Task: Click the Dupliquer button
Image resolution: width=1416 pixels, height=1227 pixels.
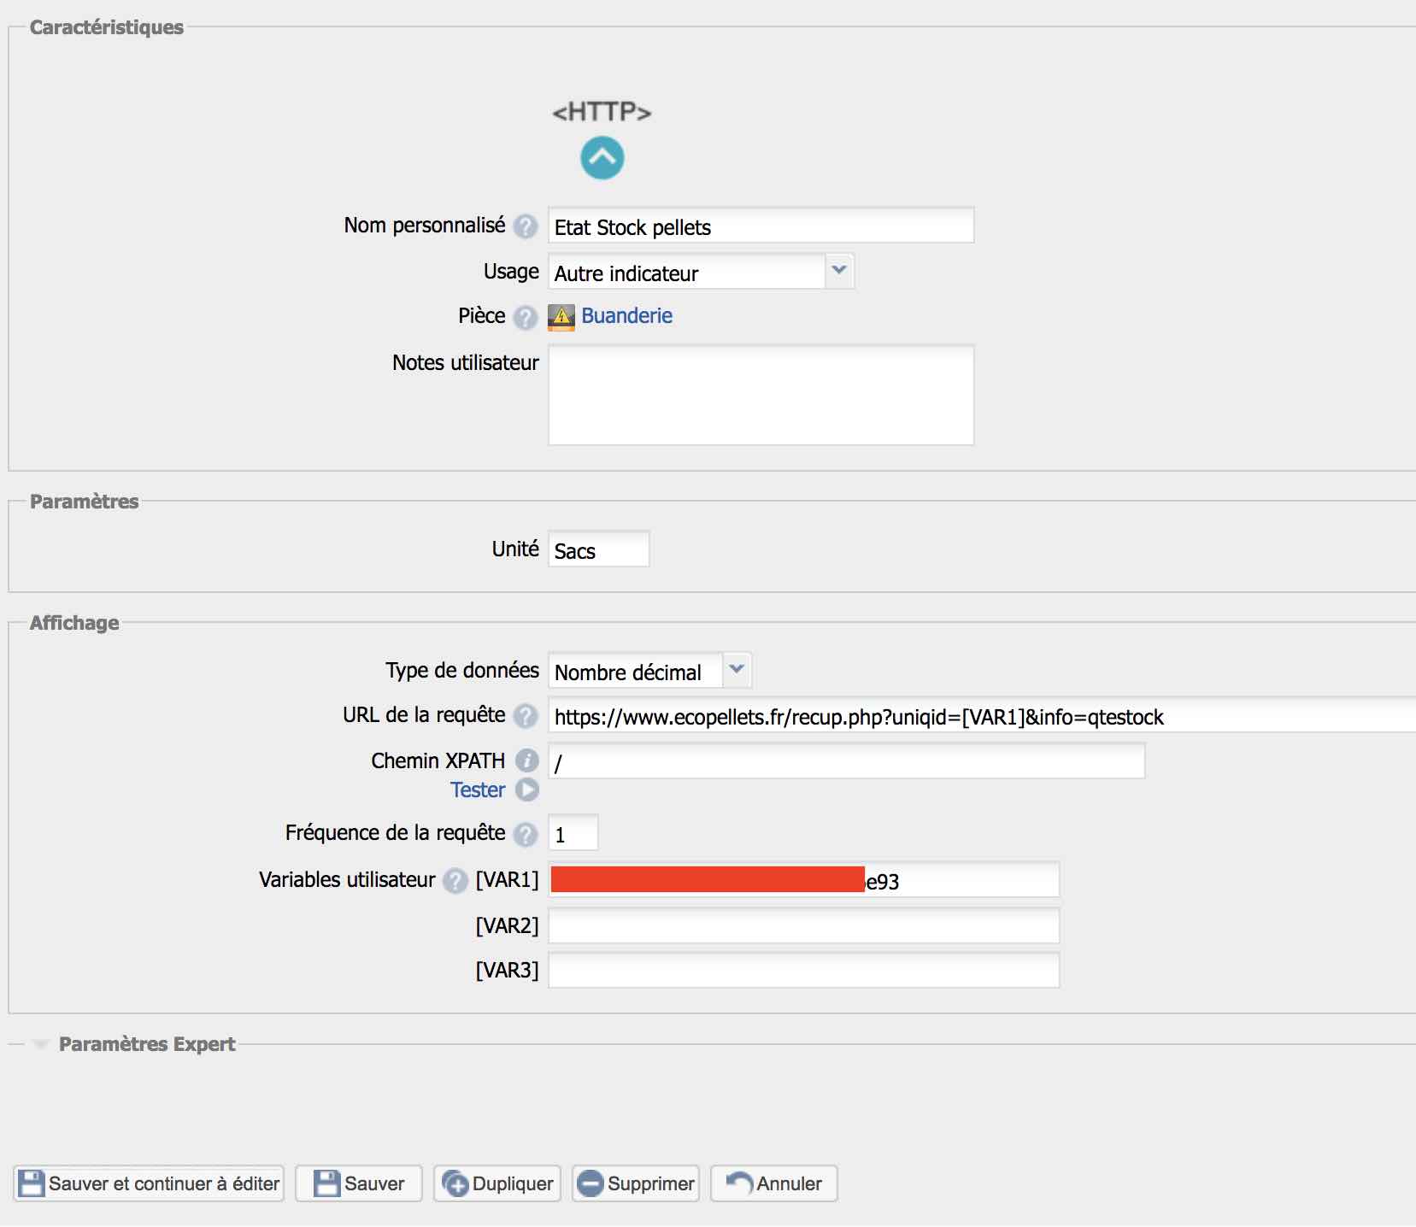Action: [497, 1183]
